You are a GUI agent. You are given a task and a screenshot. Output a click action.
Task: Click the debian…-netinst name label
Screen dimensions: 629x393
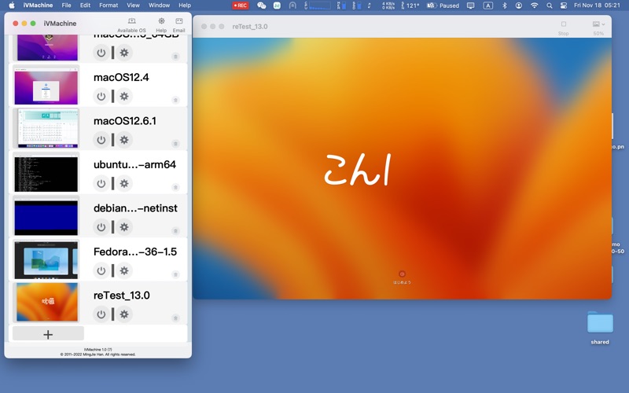[x=135, y=208]
